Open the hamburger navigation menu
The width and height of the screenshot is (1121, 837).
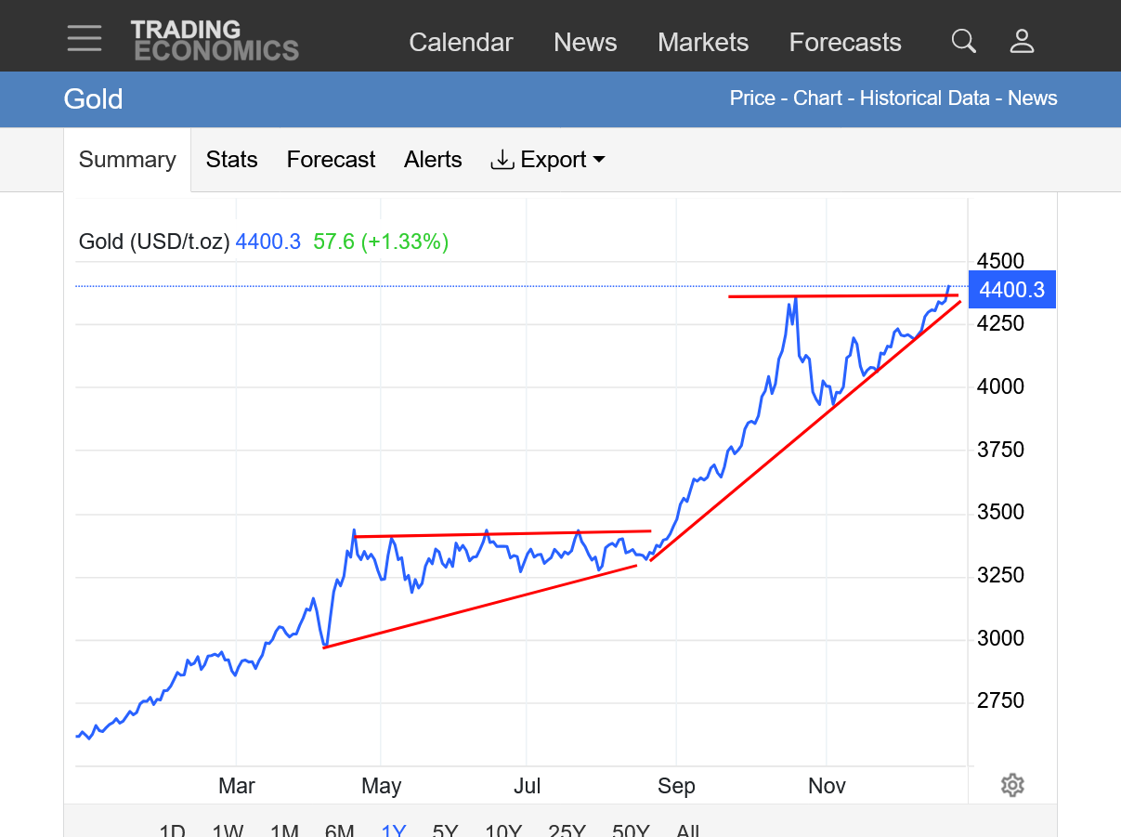point(85,39)
